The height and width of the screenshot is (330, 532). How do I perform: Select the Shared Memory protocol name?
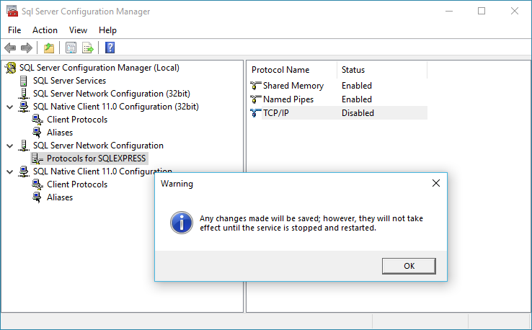click(x=293, y=86)
